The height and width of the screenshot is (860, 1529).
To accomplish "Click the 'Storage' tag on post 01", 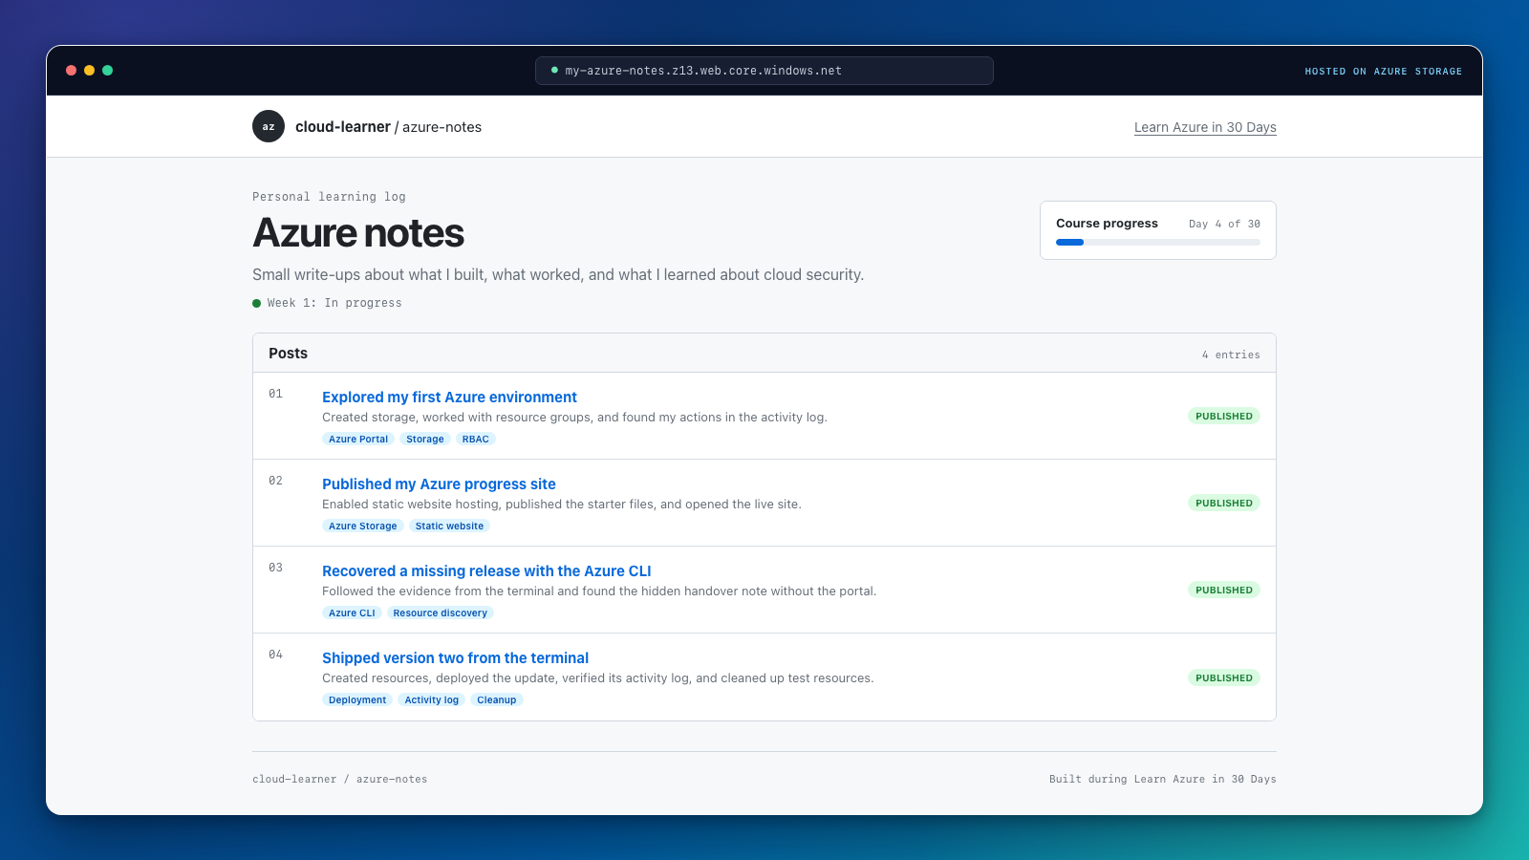I will tap(425, 439).
